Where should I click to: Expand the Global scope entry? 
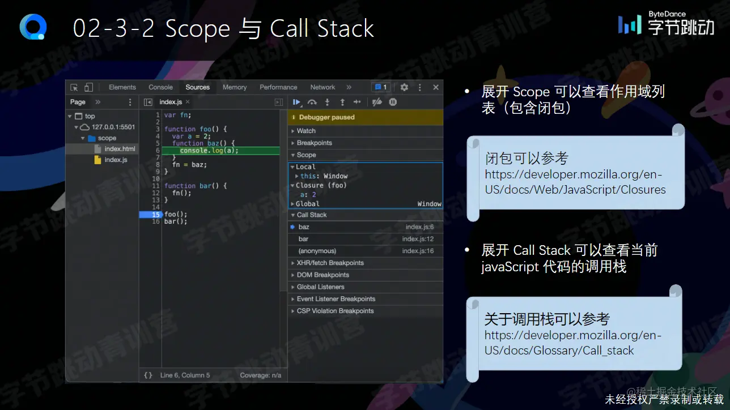pos(292,204)
